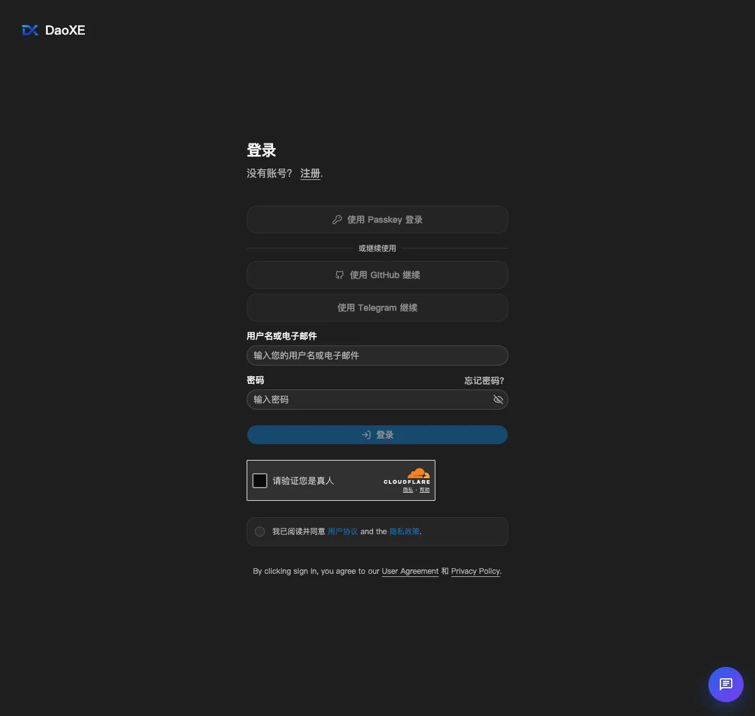
Task: Click the 登录 page heading
Action: pyautogui.click(x=262, y=150)
